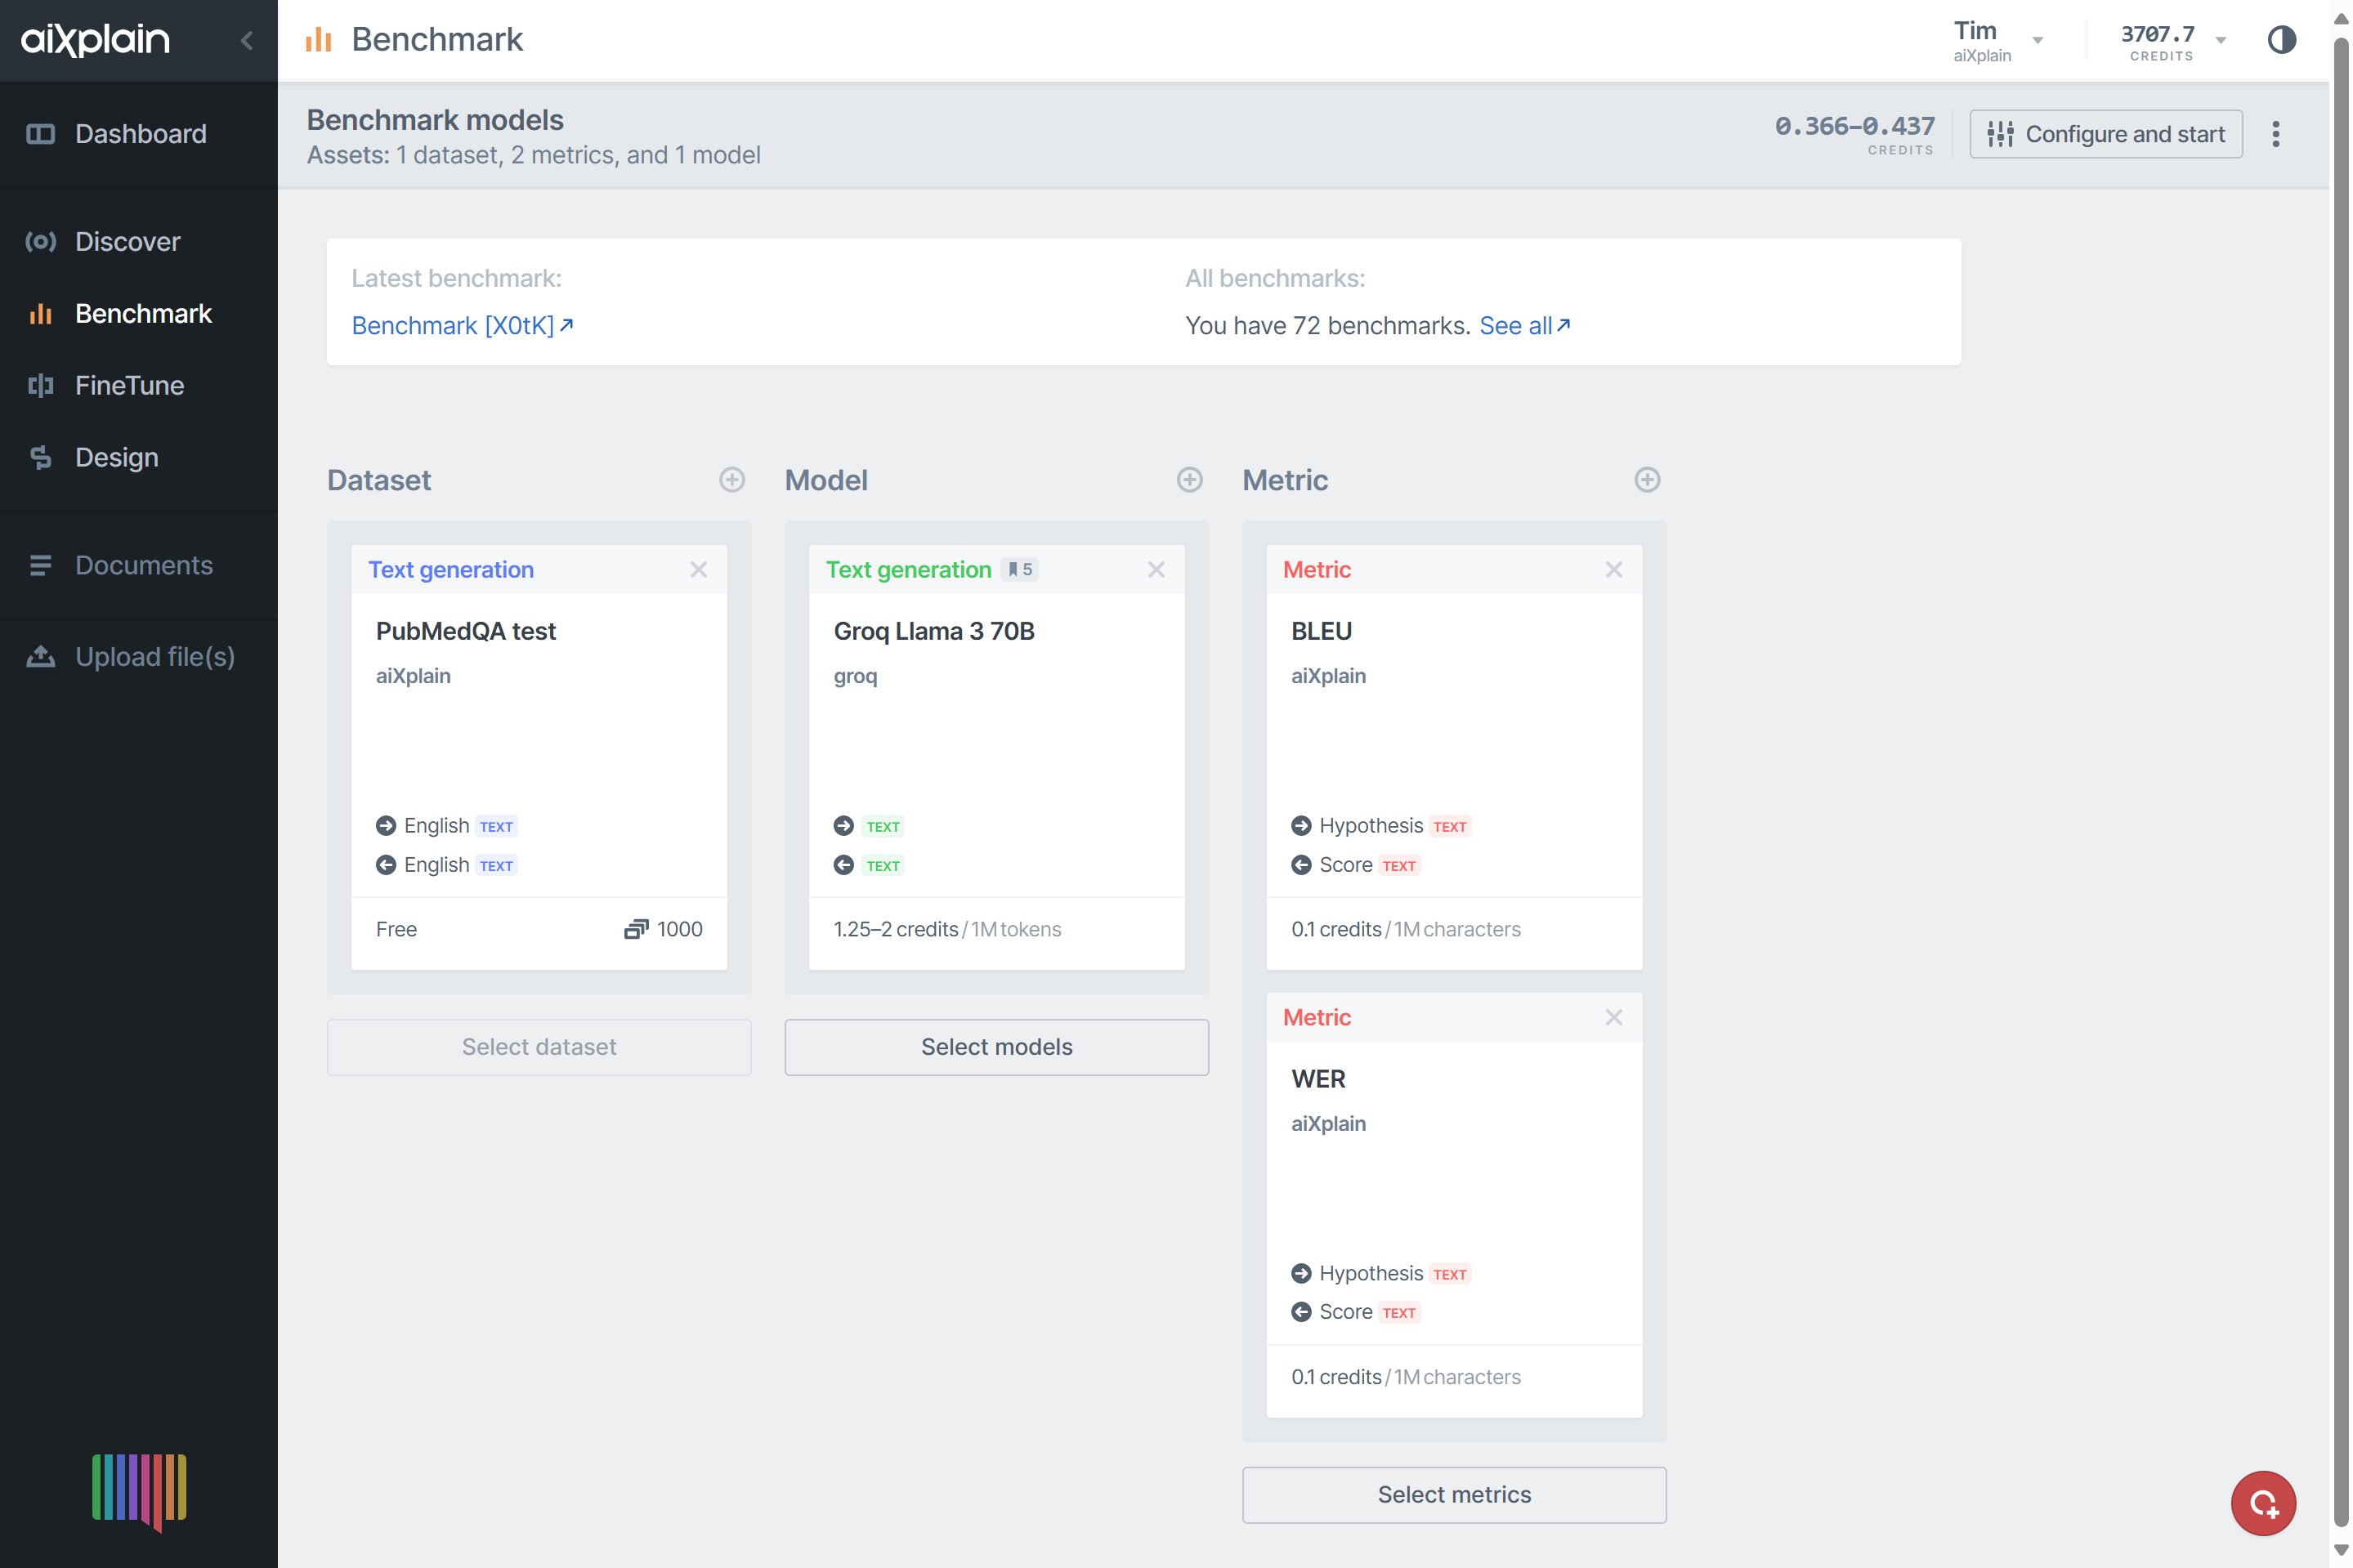The image size is (2353, 1568).
Task: Open the red chat support bubble
Action: coord(2263,1503)
